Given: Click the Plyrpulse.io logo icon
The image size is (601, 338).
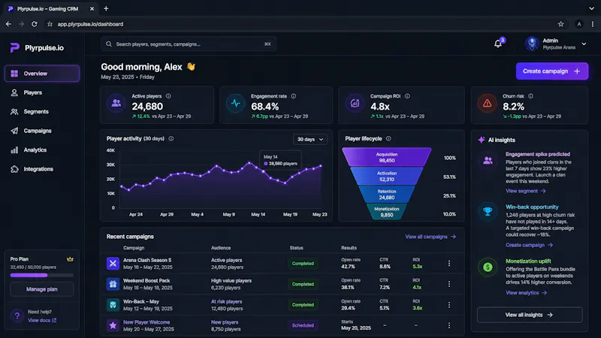Looking at the screenshot, I should tap(14, 47).
